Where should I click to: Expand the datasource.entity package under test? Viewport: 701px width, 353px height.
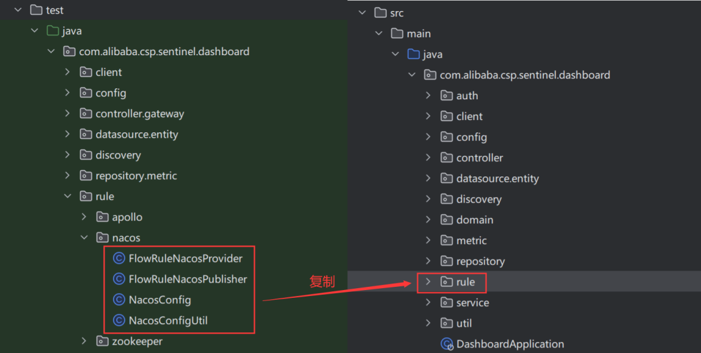[x=68, y=134]
